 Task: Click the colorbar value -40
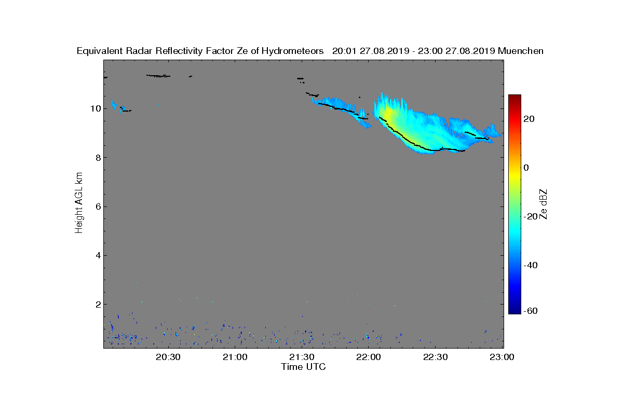531,265
